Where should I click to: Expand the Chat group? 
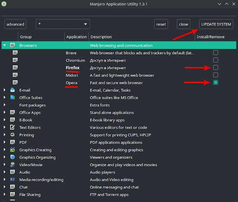click(x=4, y=187)
